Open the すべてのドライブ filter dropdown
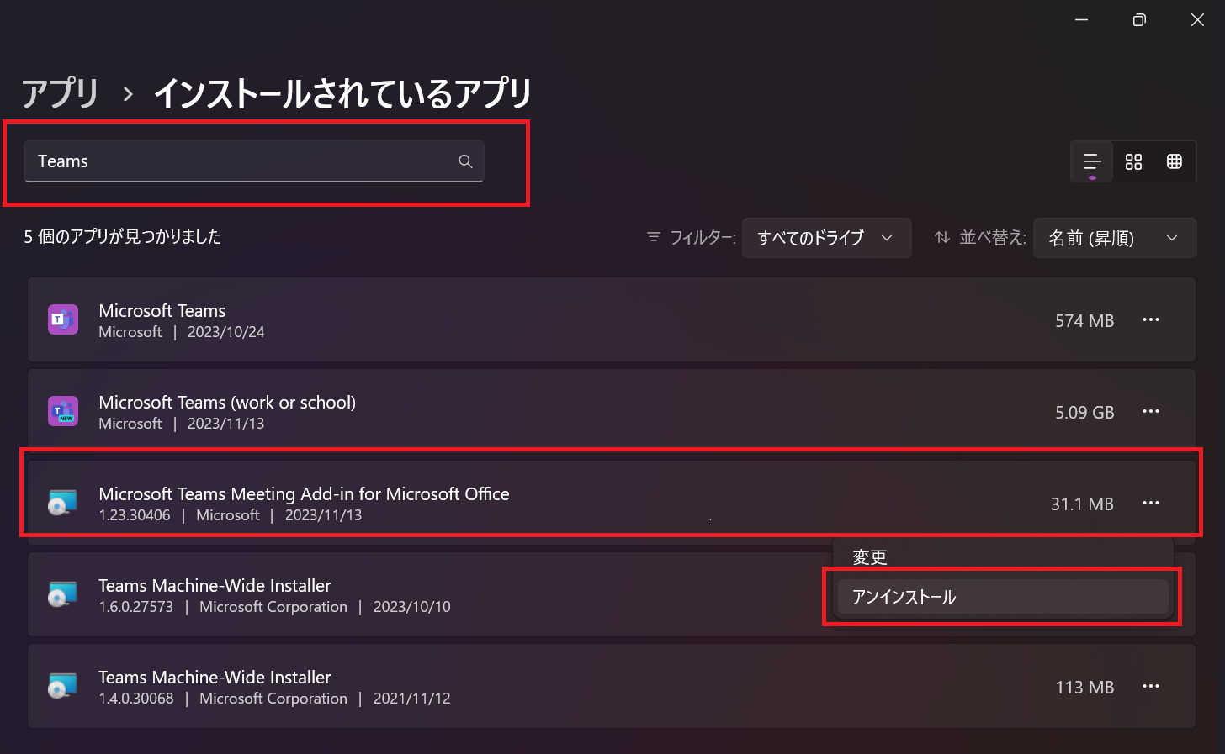1225x754 pixels. click(826, 238)
